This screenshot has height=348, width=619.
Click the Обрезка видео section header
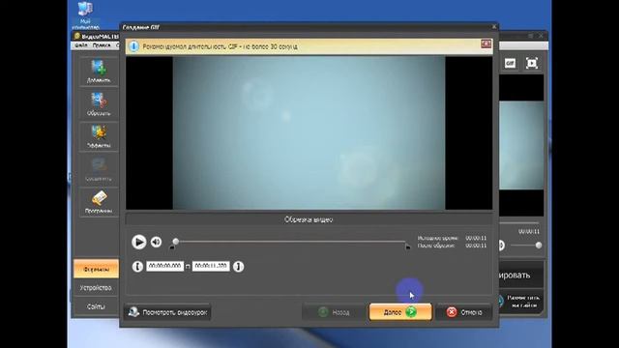tap(309, 219)
